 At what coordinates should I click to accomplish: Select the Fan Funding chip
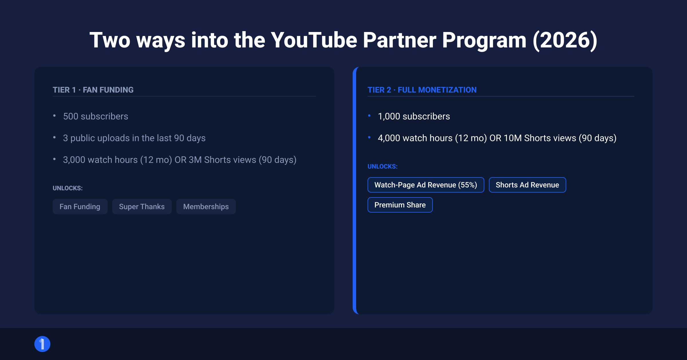pos(80,207)
